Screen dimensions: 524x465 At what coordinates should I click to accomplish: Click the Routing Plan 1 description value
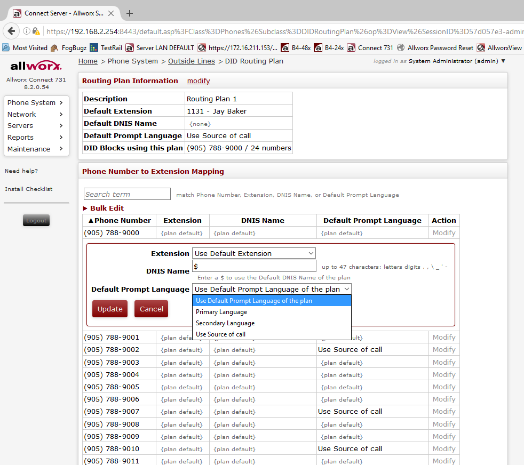[211, 99]
